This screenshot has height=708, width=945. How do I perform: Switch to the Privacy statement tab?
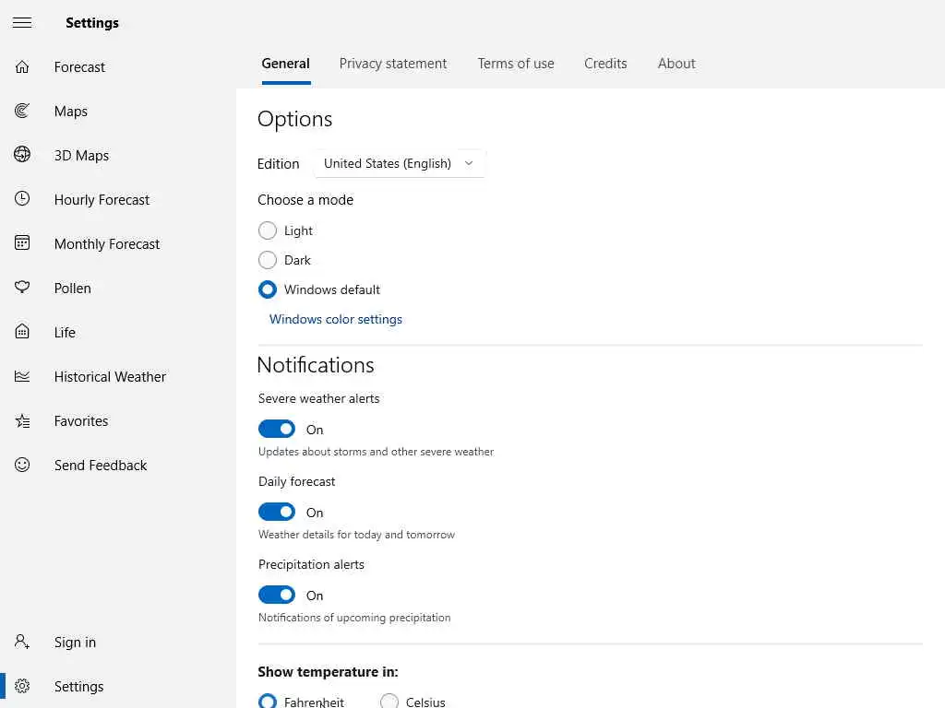pos(393,64)
